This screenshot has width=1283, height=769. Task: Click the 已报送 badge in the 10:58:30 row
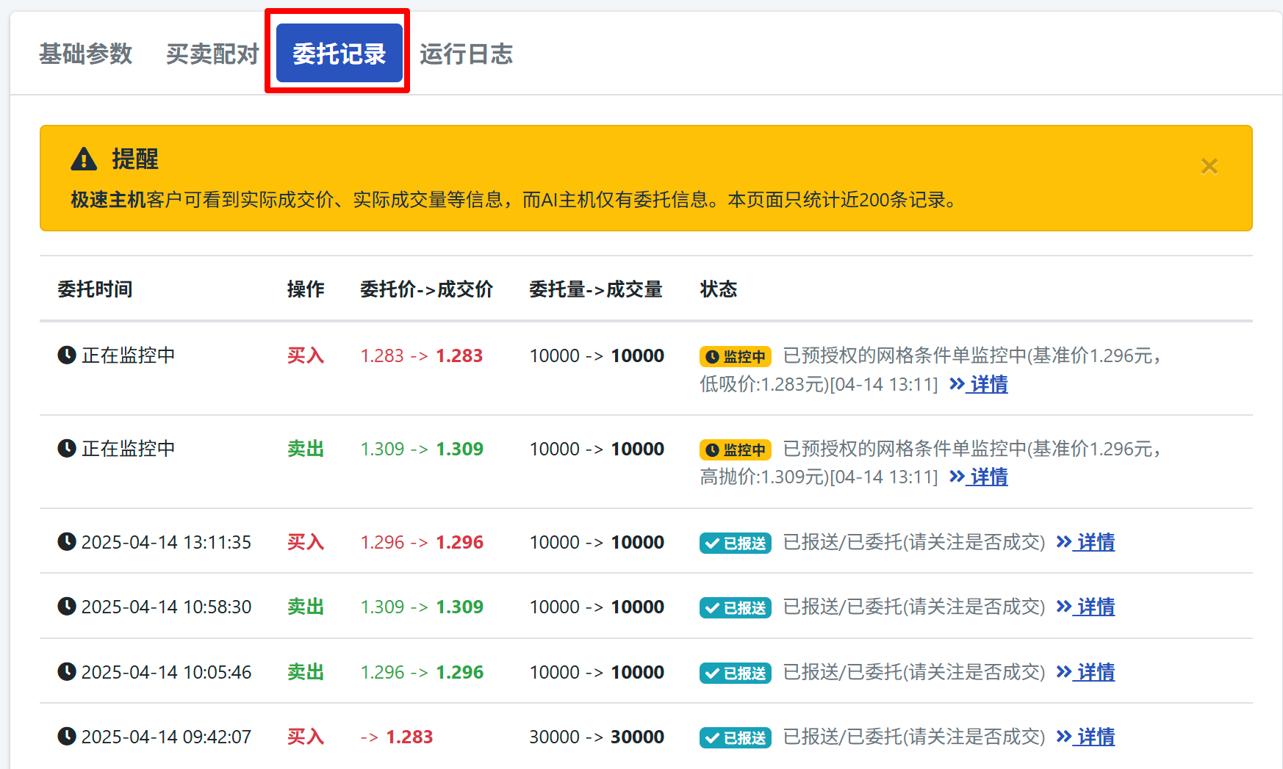735,607
